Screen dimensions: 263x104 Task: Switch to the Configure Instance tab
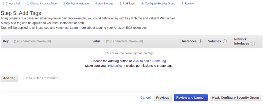click(x=76, y=4)
